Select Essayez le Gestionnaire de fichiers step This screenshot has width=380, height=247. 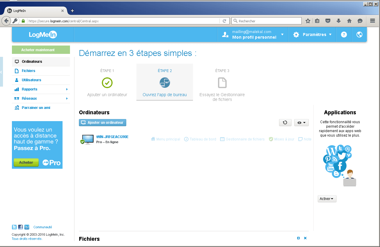click(222, 83)
